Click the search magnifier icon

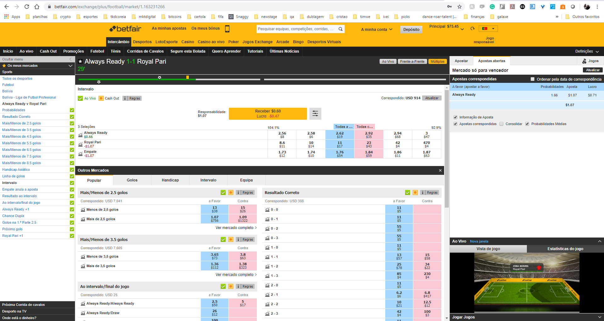coord(340,29)
